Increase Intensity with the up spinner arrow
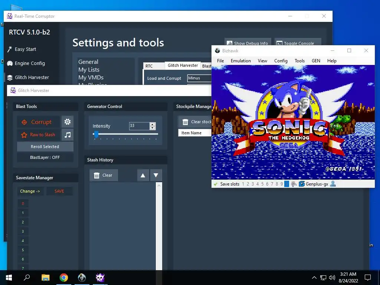Viewport: 380px width, 285px height. click(x=153, y=124)
